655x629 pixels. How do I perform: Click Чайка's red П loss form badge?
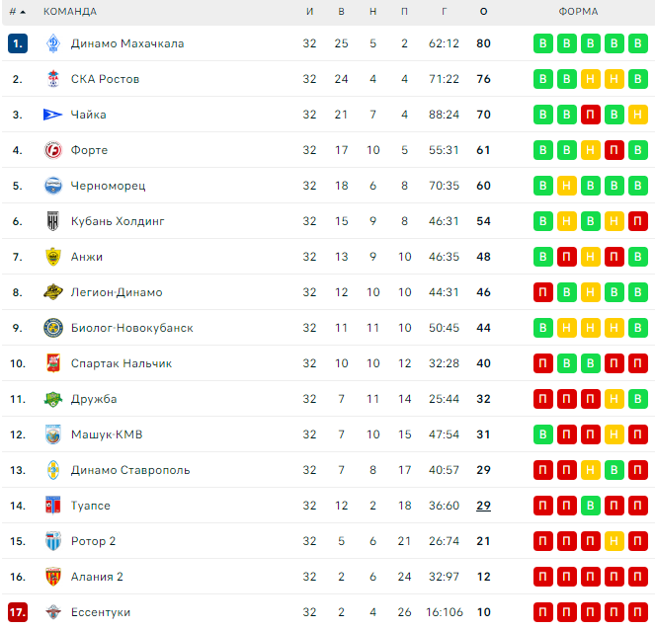[x=590, y=115]
